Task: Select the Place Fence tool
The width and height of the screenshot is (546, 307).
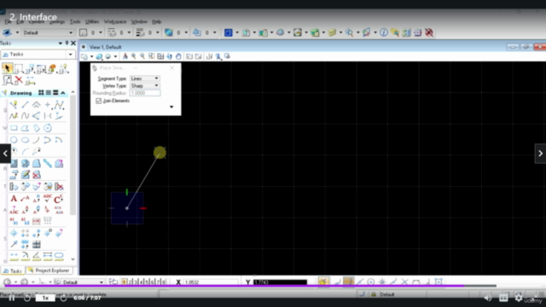Action: pos(19,68)
